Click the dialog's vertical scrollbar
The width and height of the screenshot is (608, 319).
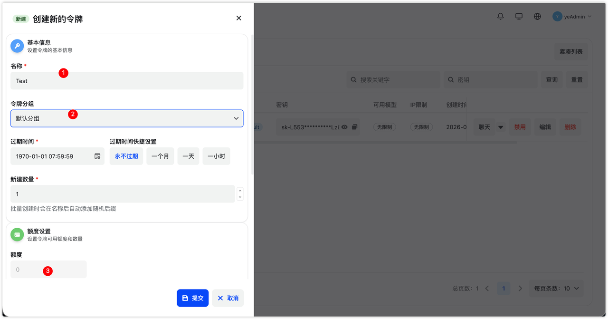[x=252, y=104]
